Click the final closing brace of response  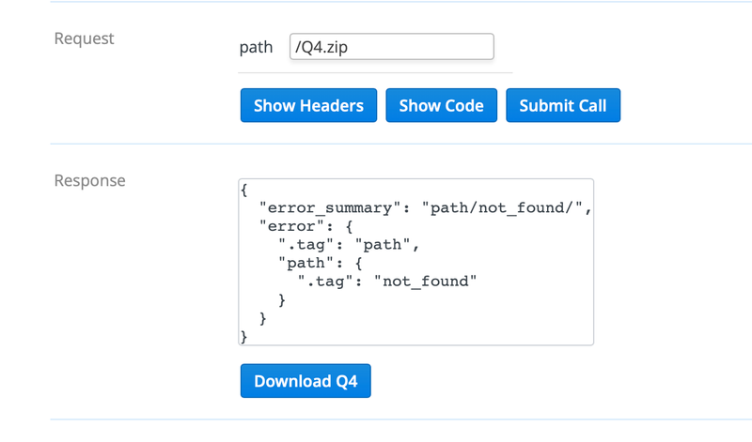coord(244,336)
